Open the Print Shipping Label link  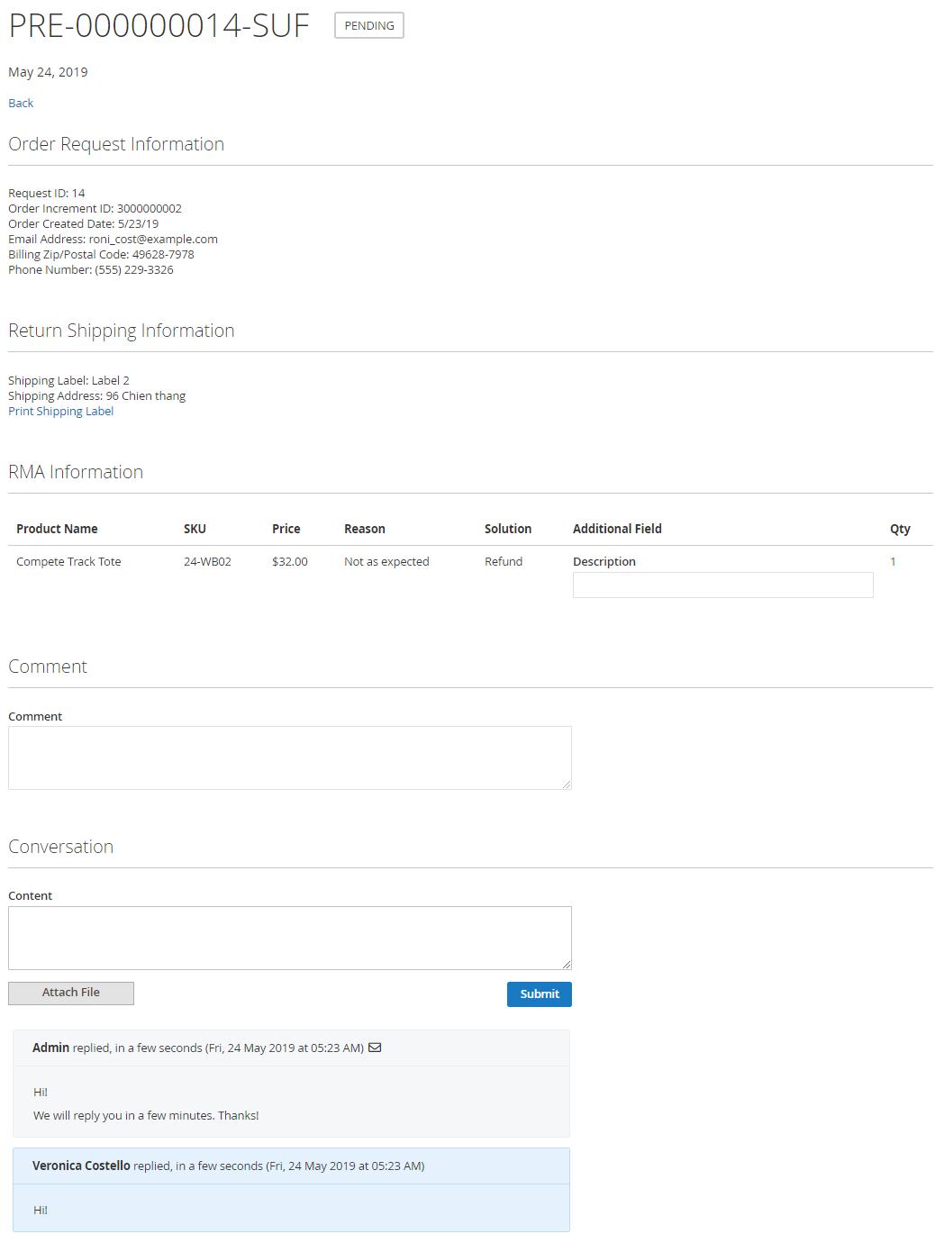click(60, 412)
